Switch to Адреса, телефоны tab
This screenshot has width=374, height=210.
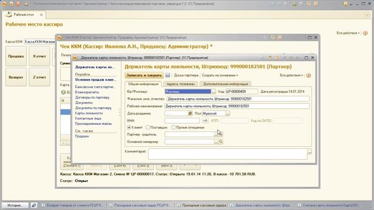pos(181,84)
